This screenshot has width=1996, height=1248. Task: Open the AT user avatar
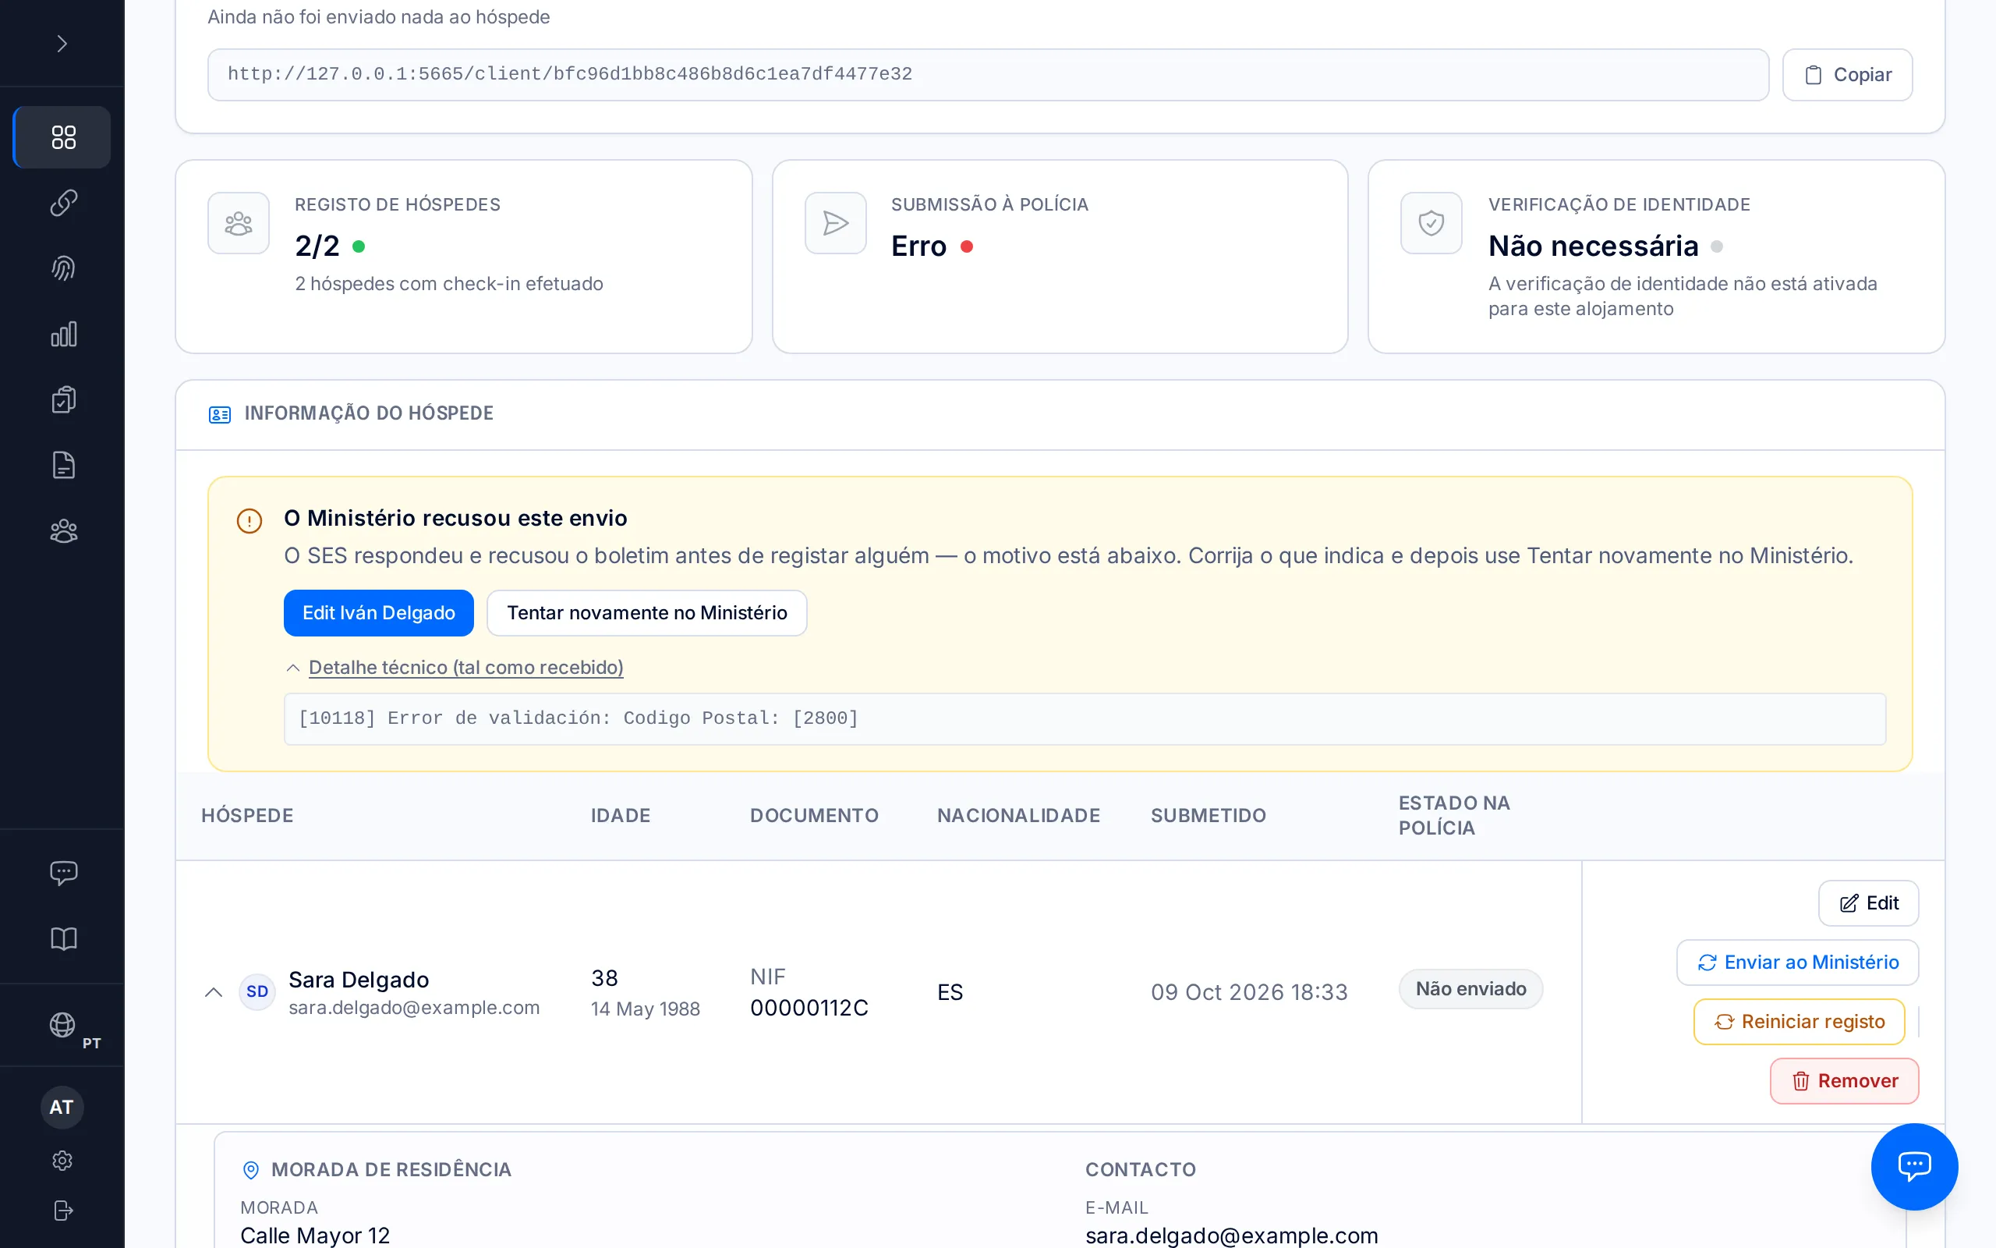click(x=62, y=1107)
